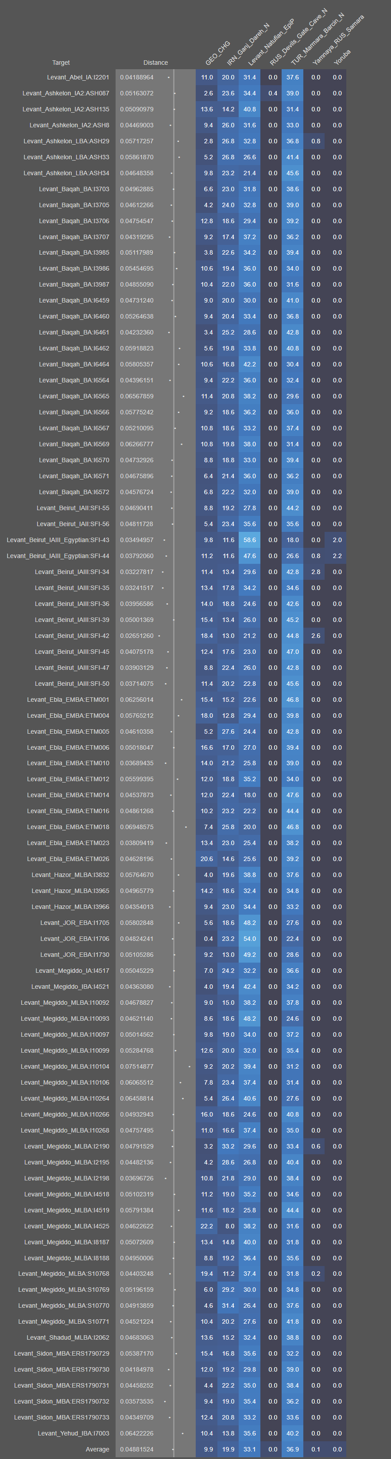The image size is (391, 1459).
Task: Click row label Levant_Ashkelon_IA2:ASH087
Action: coord(66,94)
